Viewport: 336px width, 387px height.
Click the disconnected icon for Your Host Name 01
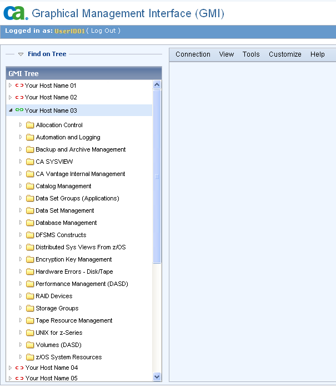tap(19, 86)
